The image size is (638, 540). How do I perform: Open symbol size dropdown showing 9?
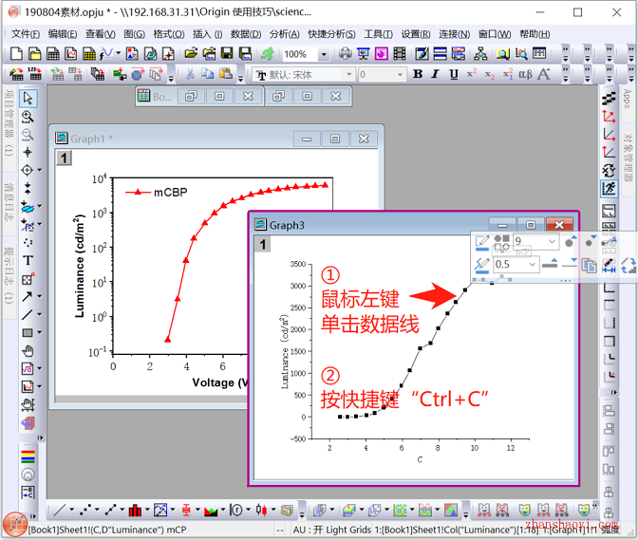(x=552, y=241)
